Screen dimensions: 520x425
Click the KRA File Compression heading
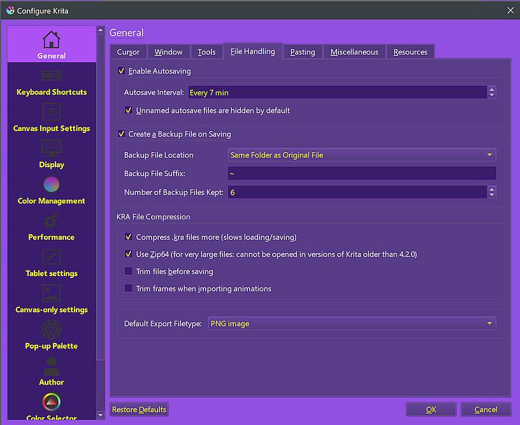(153, 217)
